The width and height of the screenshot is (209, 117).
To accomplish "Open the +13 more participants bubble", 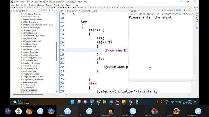I will pyautogui.click(x=8, y=111).
